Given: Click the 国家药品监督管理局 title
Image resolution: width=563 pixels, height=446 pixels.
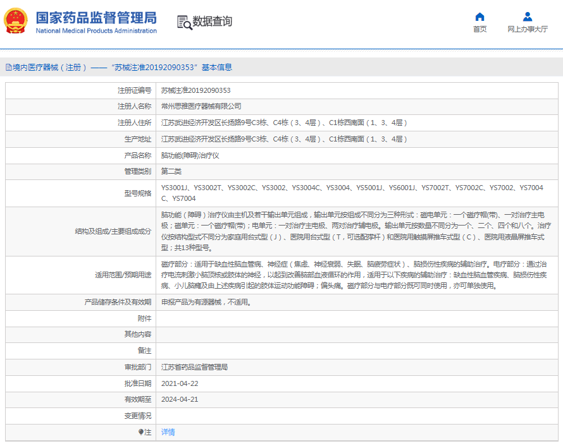Looking at the screenshot, I should click(x=96, y=18).
